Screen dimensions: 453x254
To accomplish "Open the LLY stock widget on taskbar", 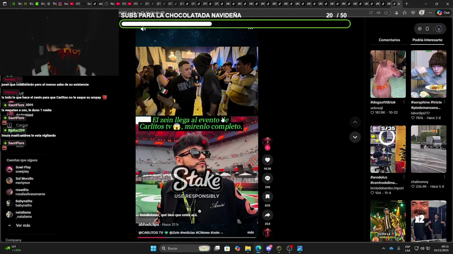I will (x=13, y=248).
